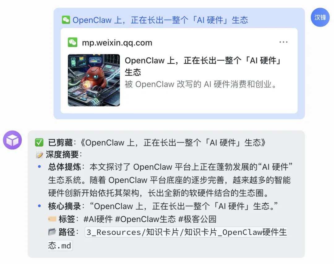Click the folder icon beside 路径
The width and height of the screenshot is (334, 264).
[52, 232]
